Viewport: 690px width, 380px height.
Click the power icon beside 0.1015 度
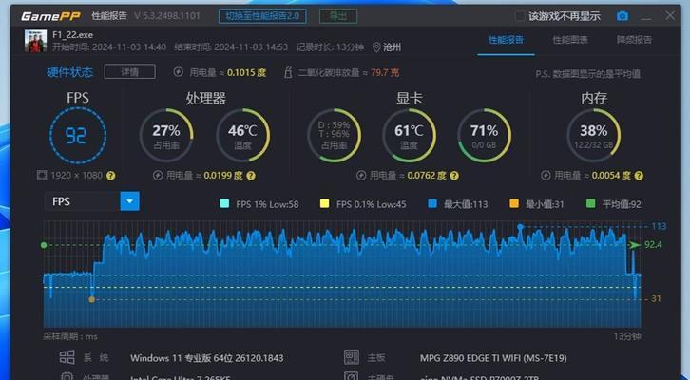179,72
